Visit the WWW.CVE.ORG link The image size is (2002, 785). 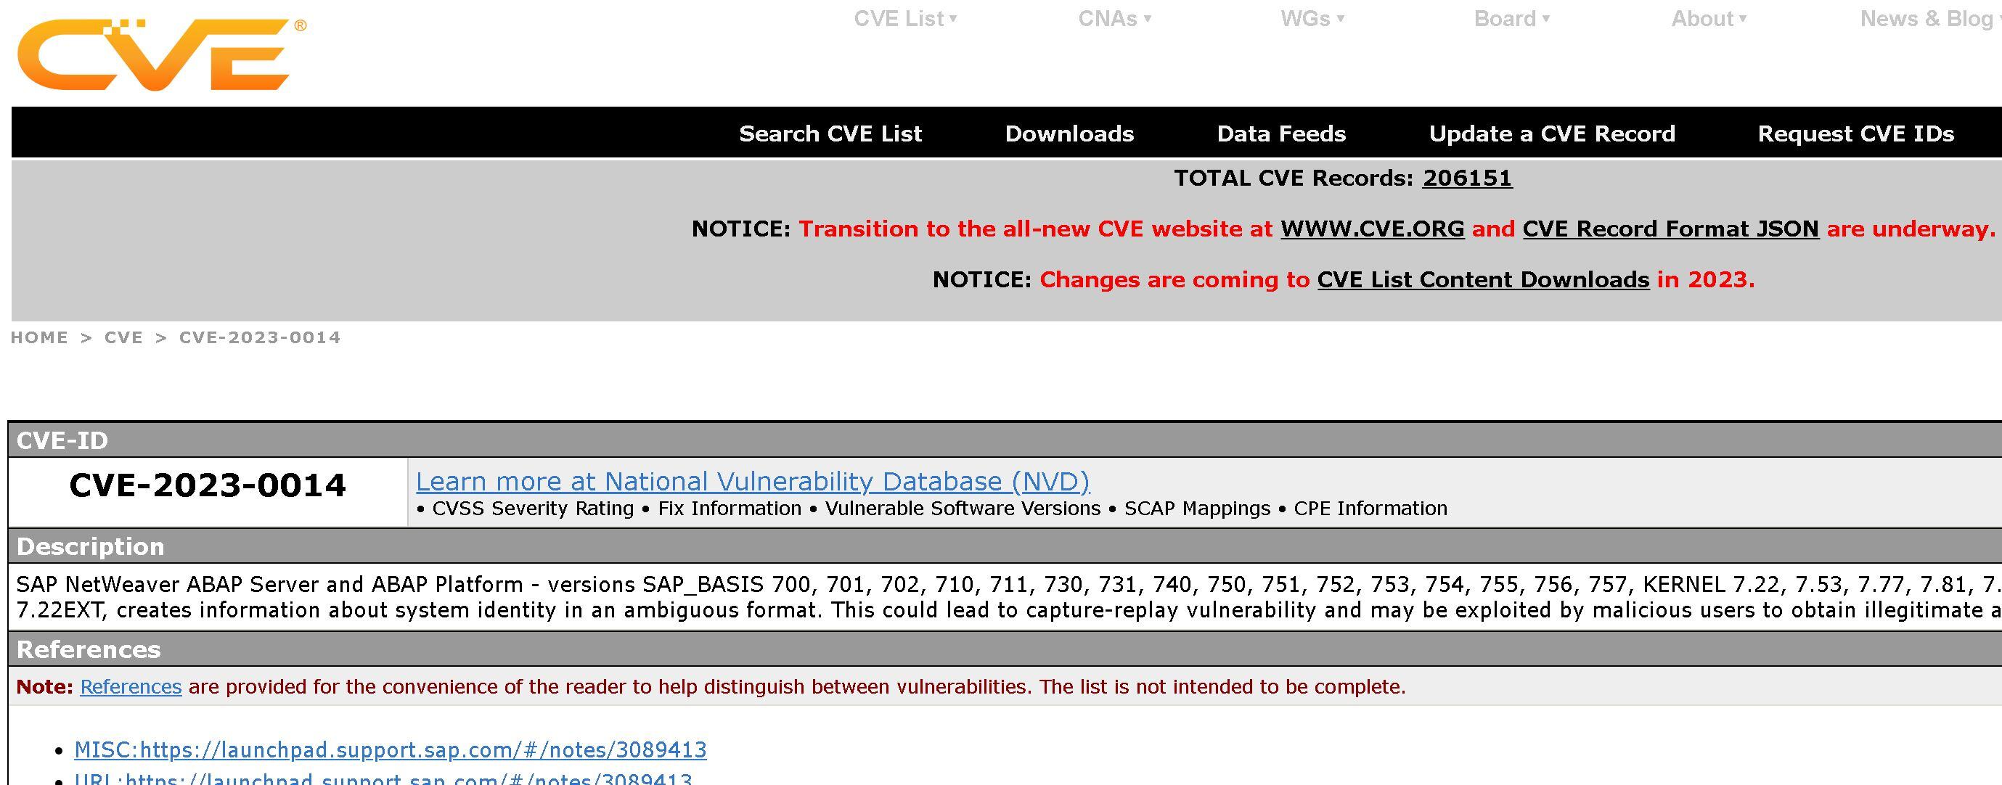[x=1372, y=229]
